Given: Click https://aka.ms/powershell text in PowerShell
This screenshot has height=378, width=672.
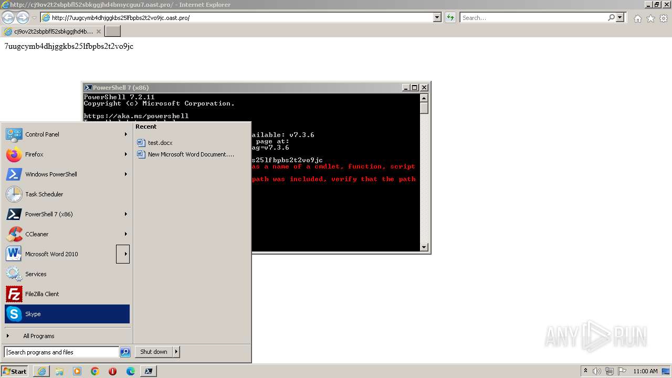Looking at the screenshot, I should coord(136,116).
